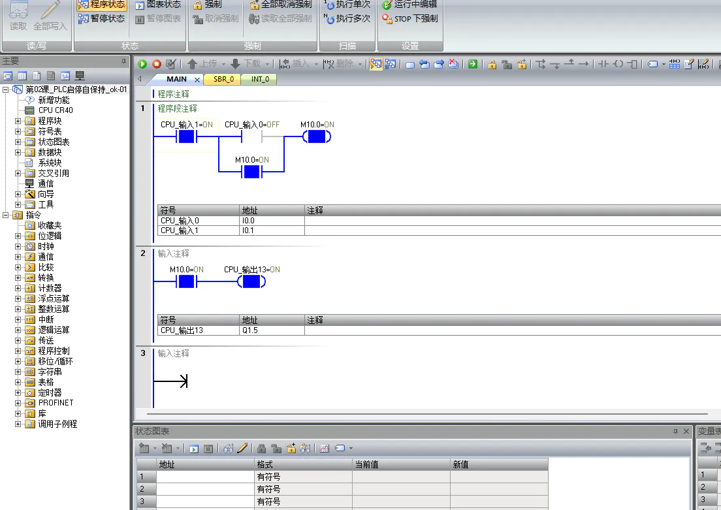Select 计数器 counter folder

coord(50,289)
